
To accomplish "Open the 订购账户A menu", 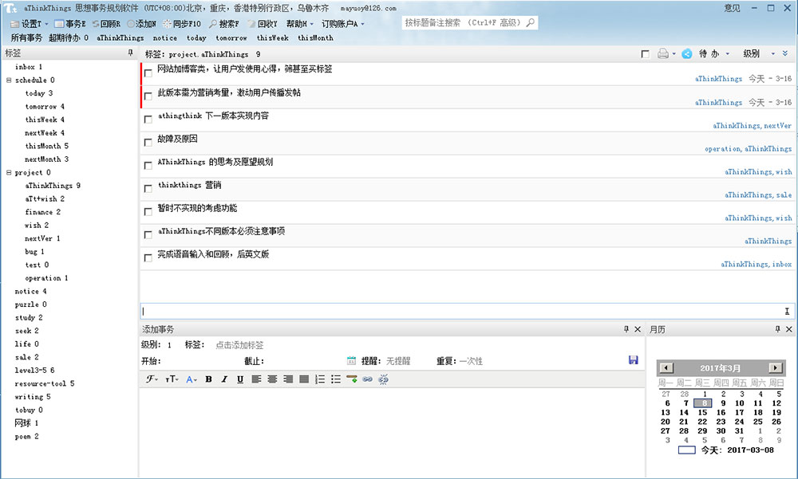I will tap(342, 24).
